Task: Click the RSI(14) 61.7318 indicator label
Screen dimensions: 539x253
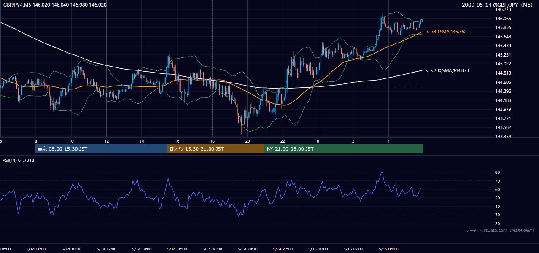Action: [19, 160]
